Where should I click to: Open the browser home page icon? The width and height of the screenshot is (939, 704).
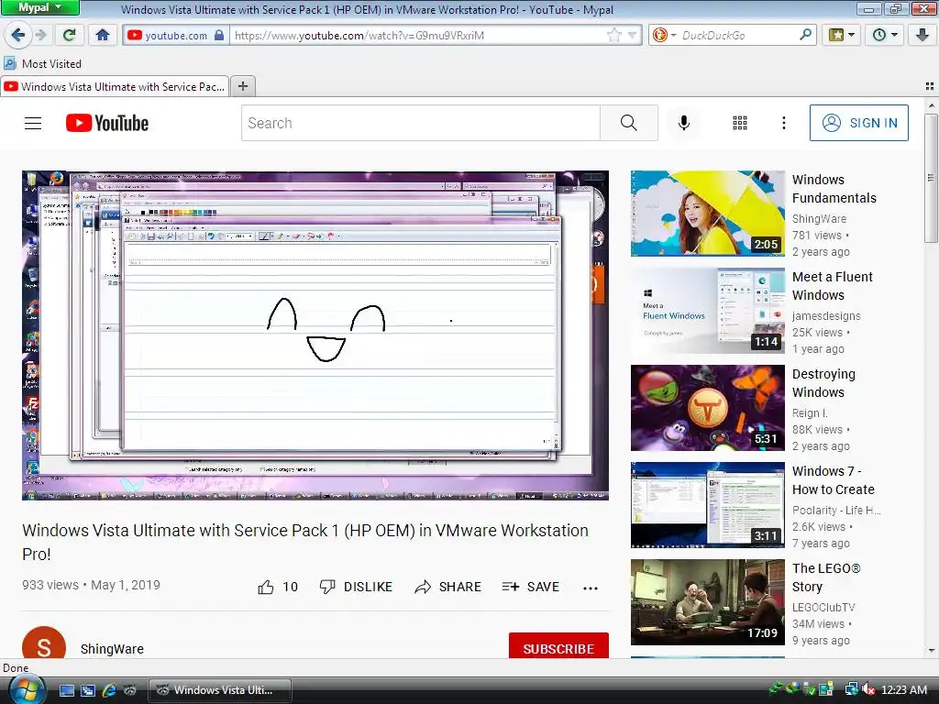(x=103, y=35)
